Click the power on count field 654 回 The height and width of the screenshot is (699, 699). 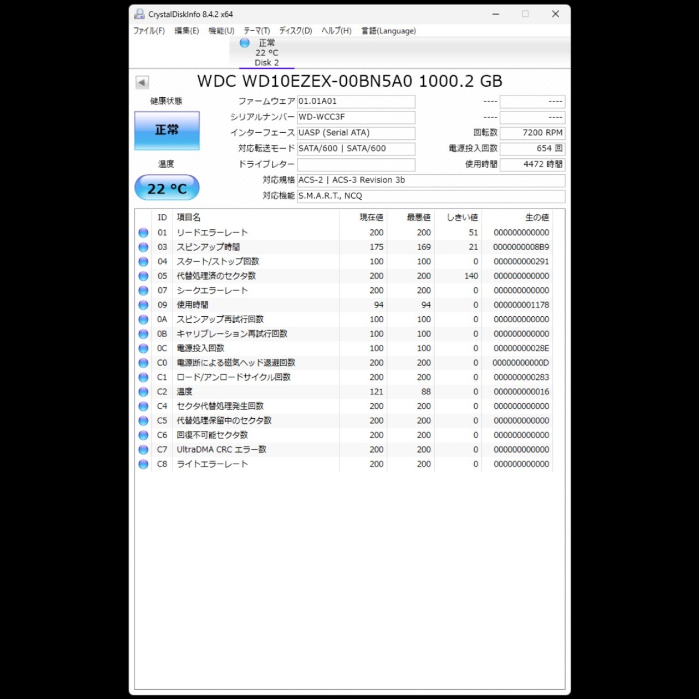[532, 149]
